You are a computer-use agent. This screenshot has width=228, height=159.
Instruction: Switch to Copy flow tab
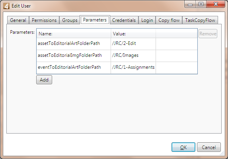[x=169, y=20]
